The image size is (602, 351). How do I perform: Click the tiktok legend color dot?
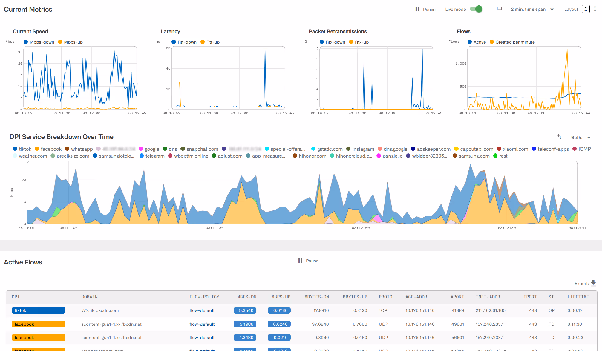[15, 149]
